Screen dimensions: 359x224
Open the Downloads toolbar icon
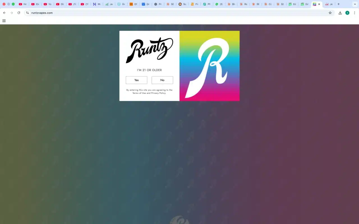(340, 13)
